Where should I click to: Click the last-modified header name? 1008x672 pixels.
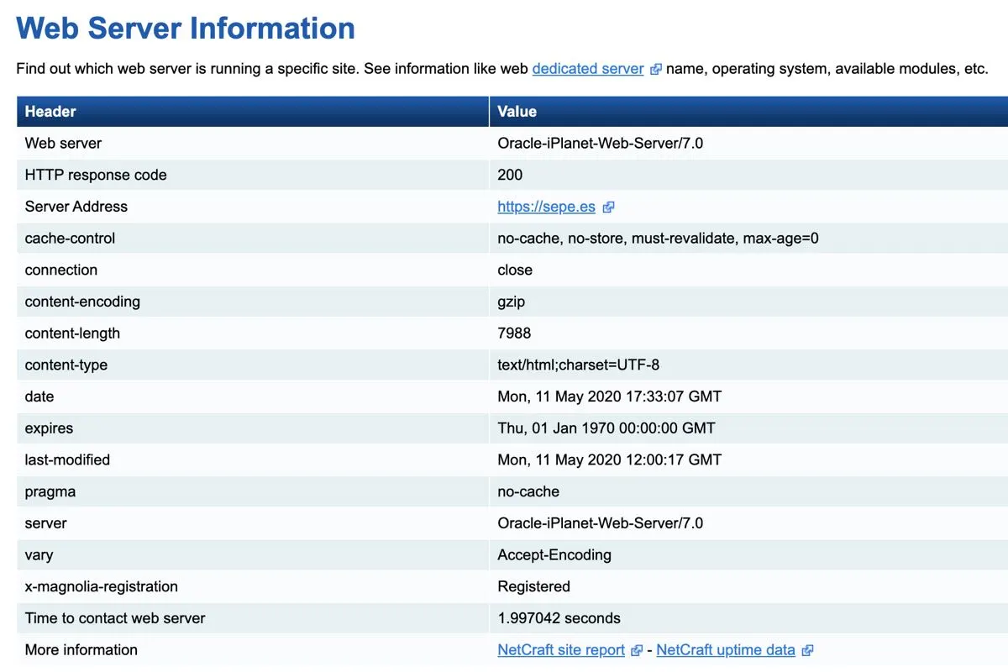click(x=67, y=460)
